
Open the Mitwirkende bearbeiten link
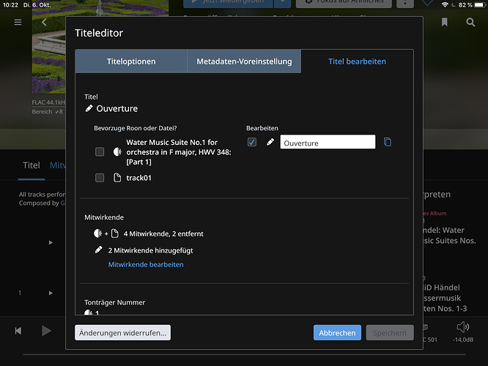pos(146,264)
